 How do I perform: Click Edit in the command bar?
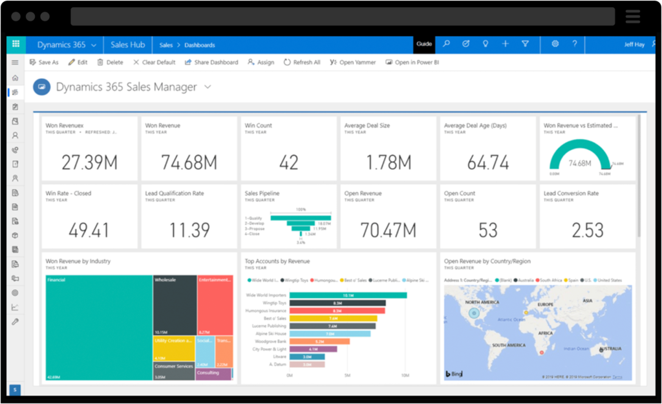point(78,62)
